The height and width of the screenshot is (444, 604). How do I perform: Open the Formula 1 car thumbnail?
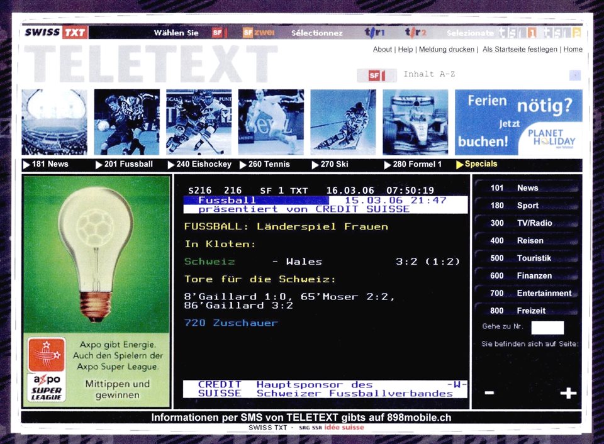click(x=415, y=122)
